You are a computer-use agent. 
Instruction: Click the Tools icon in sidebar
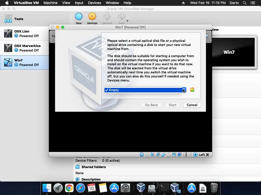8,19
